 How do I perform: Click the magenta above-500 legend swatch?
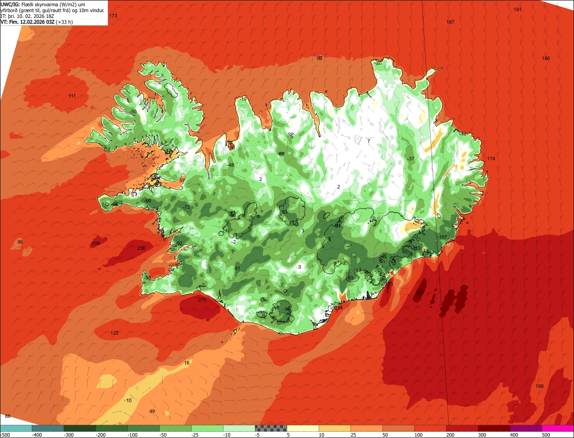point(558,428)
